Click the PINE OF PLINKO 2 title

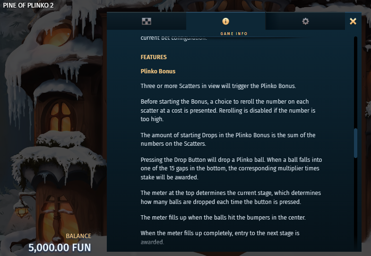click(28, 5)
